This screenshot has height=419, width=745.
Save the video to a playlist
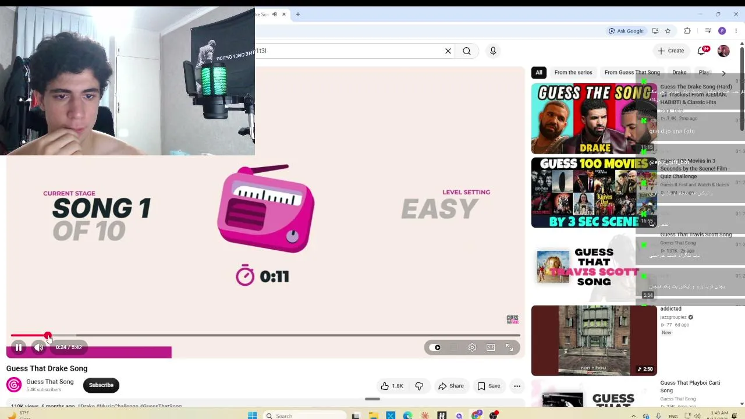(x=489, y=386)
